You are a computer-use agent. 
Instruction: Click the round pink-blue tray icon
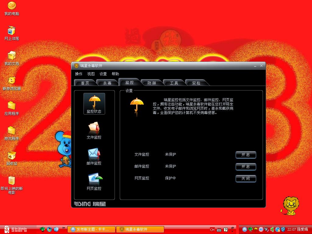coord(261,229)
